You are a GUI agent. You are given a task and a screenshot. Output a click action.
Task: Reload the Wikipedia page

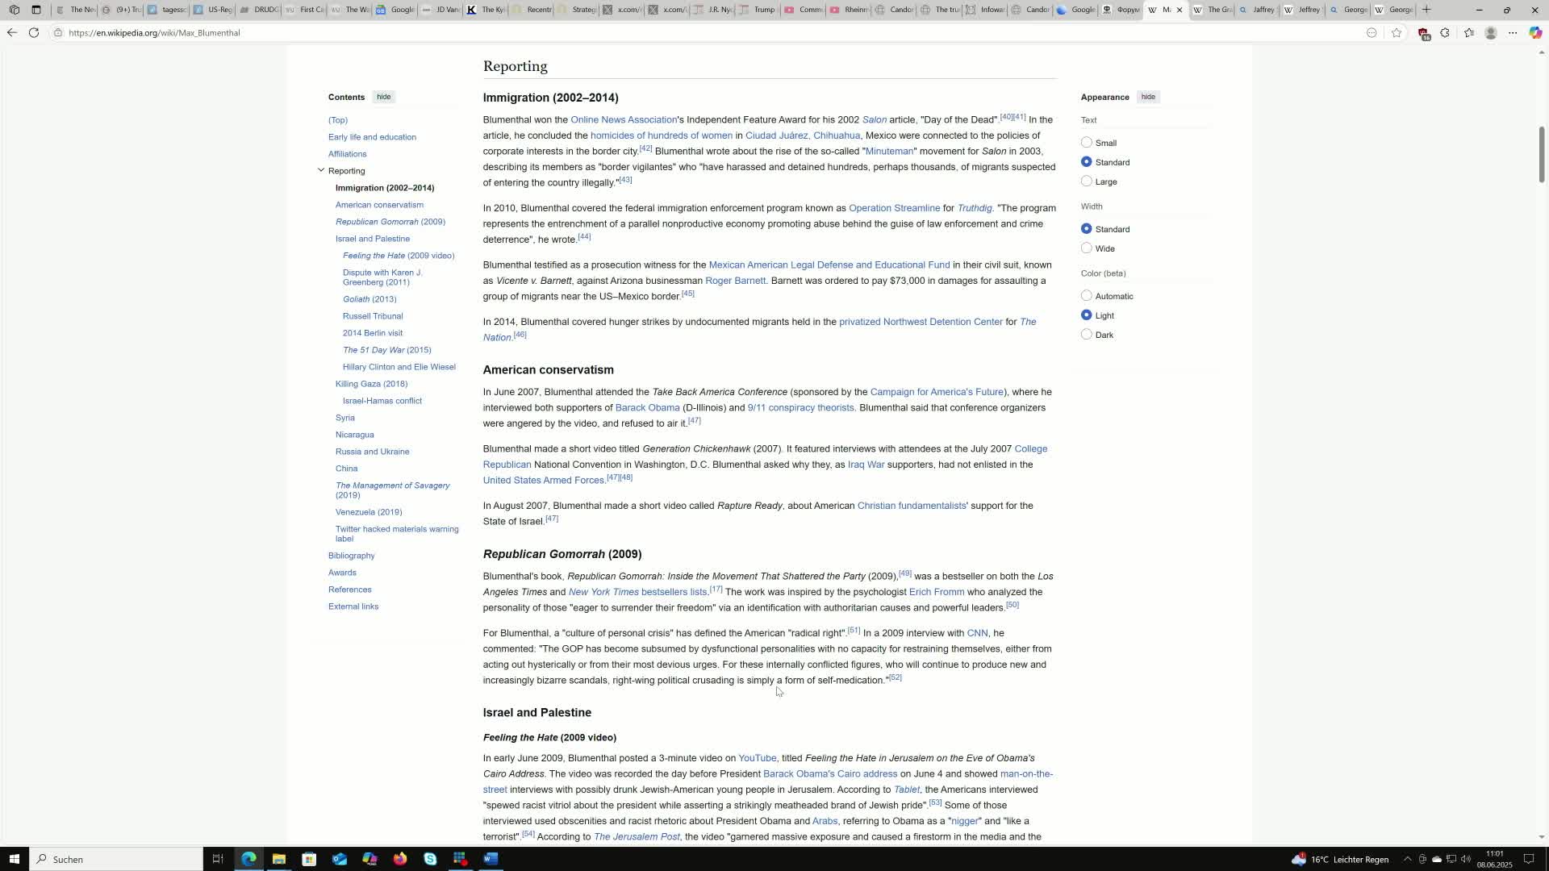[34, 32]
